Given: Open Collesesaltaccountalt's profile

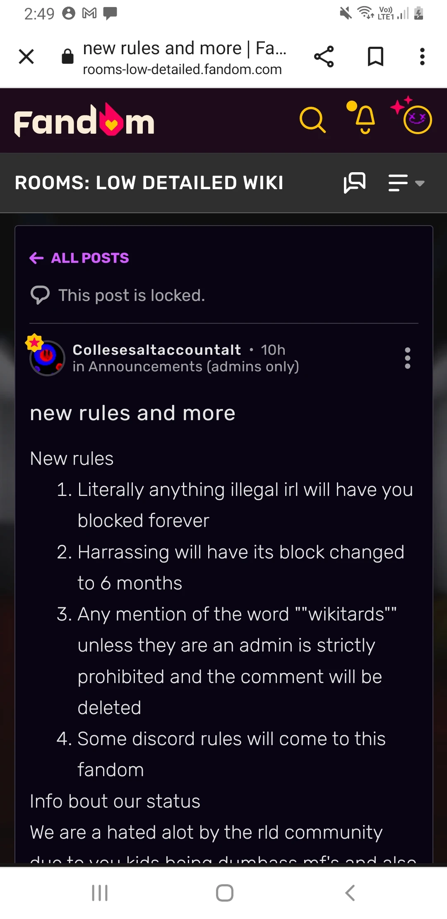Looking at the screenshot, I should pos(156,350).
